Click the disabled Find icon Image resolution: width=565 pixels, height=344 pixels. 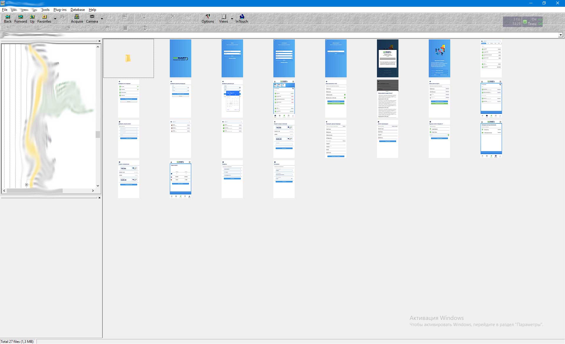pyautogui.click(x=62, y=19)
